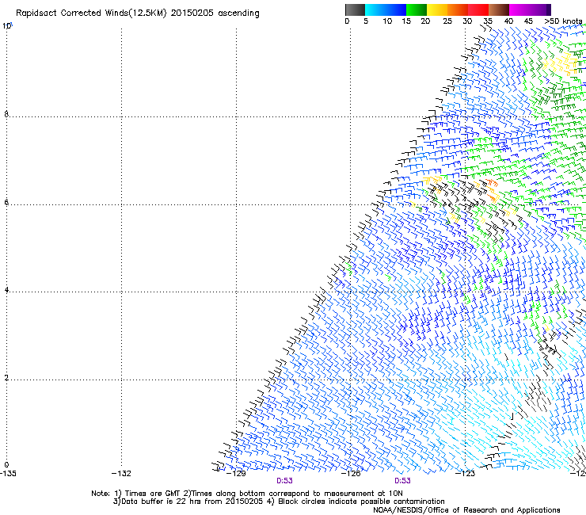
Task: Click the latitude axis label '6'
Action: [x=6, y=202]
